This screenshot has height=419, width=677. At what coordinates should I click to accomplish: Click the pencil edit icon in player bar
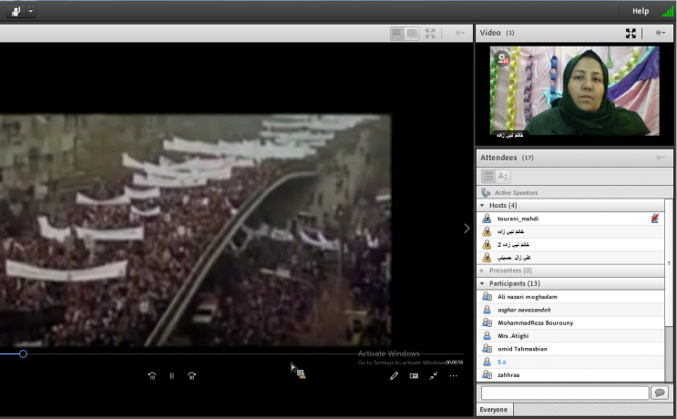[395, 375]
